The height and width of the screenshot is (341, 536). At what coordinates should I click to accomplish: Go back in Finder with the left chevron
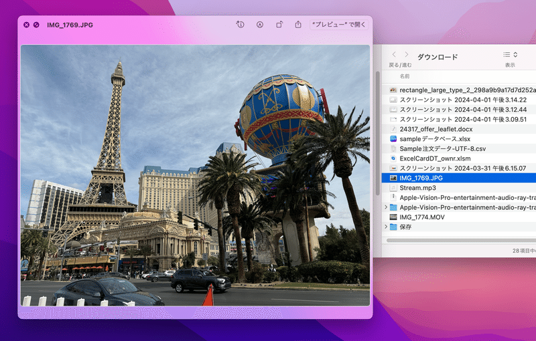394,55
